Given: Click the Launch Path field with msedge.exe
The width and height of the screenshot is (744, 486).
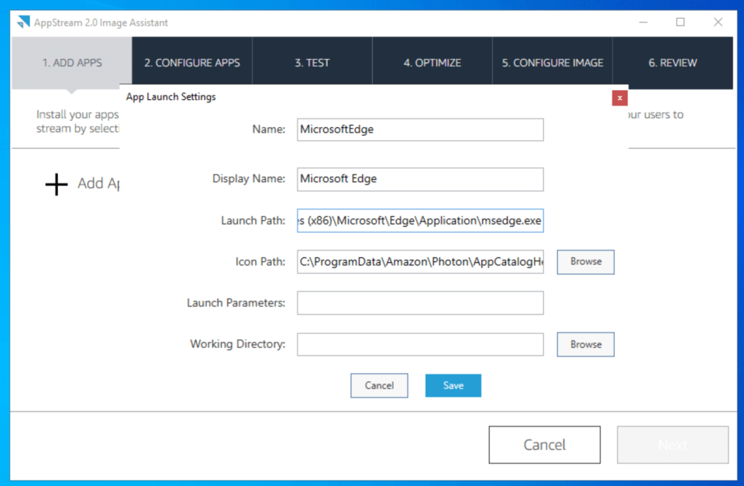Looking at the screenshot, I should pos(419,220).
